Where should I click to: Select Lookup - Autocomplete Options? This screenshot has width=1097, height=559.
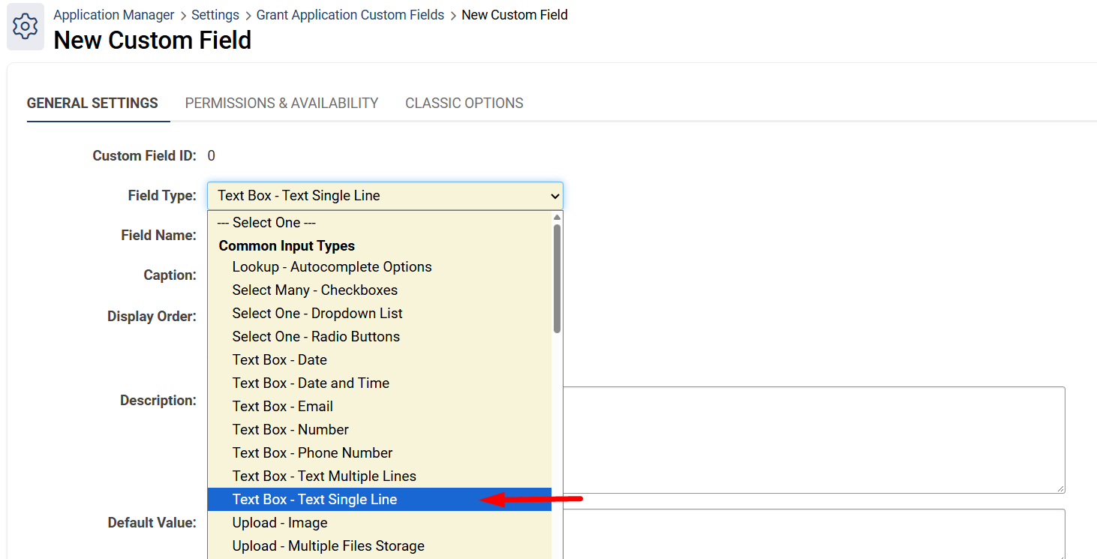click(380, 267)
